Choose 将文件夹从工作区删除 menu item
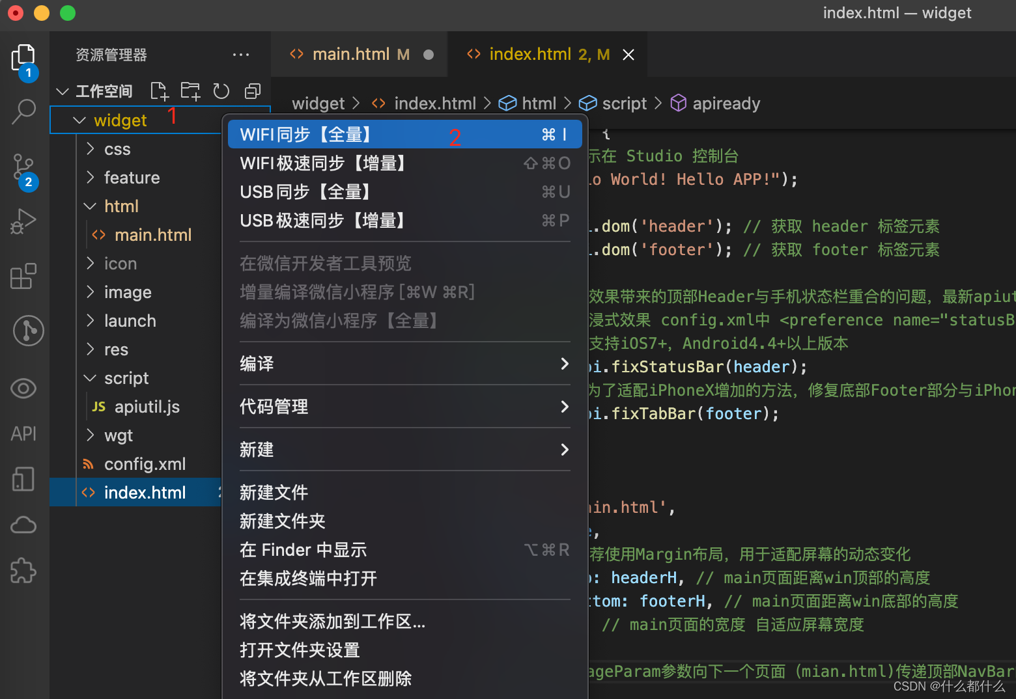This screenshot has height=699, width=1016. click(404, 679)
